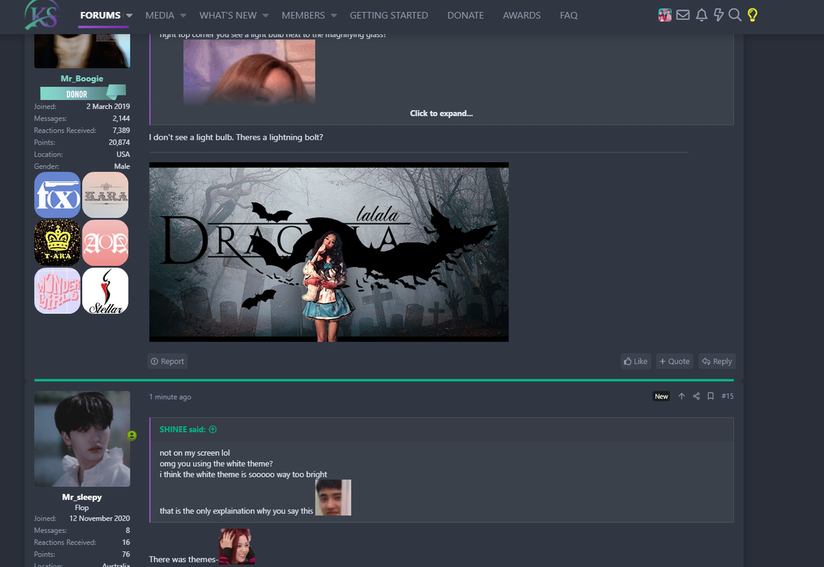Open the inbox envelope icon
Image resolution: width=824 pixels, height=567 pixels.
click(x=683, y=15)
